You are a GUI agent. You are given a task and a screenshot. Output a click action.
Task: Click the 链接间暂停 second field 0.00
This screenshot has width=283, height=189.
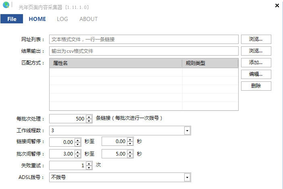point(114,141)
